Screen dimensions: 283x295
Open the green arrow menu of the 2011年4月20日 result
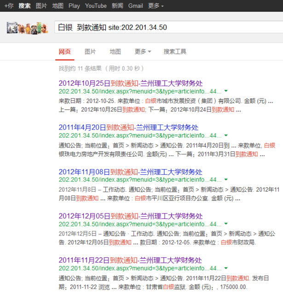click(x=225, y=136)
